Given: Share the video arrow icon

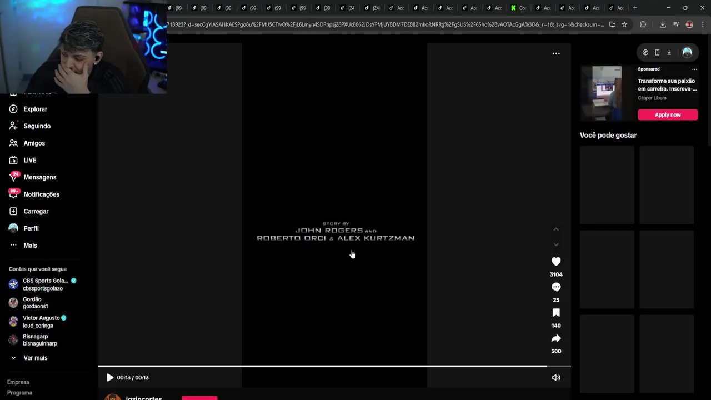Looking at the screenshot, I should 556,338.
